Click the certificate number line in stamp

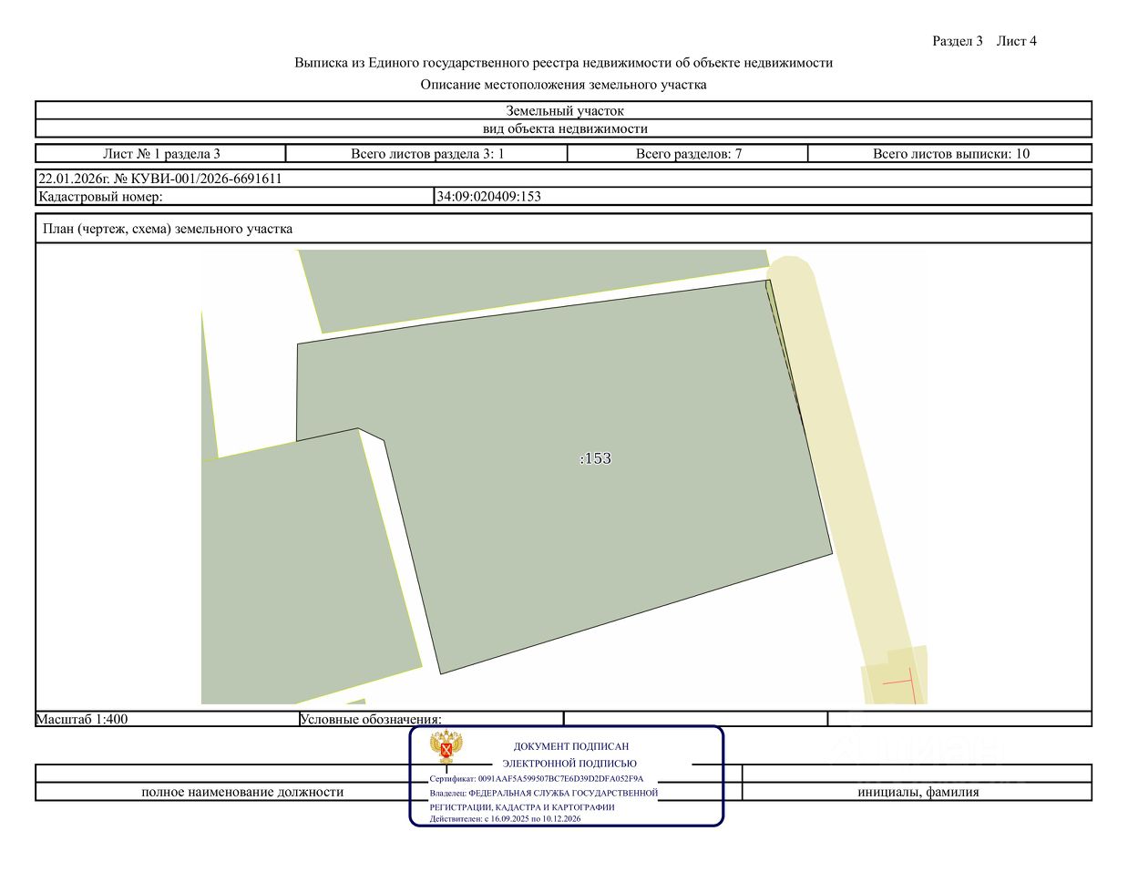point(537,779)
